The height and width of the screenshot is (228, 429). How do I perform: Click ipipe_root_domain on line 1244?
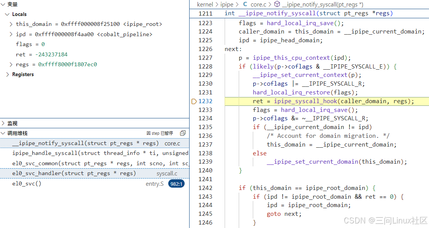pos(317,205)
